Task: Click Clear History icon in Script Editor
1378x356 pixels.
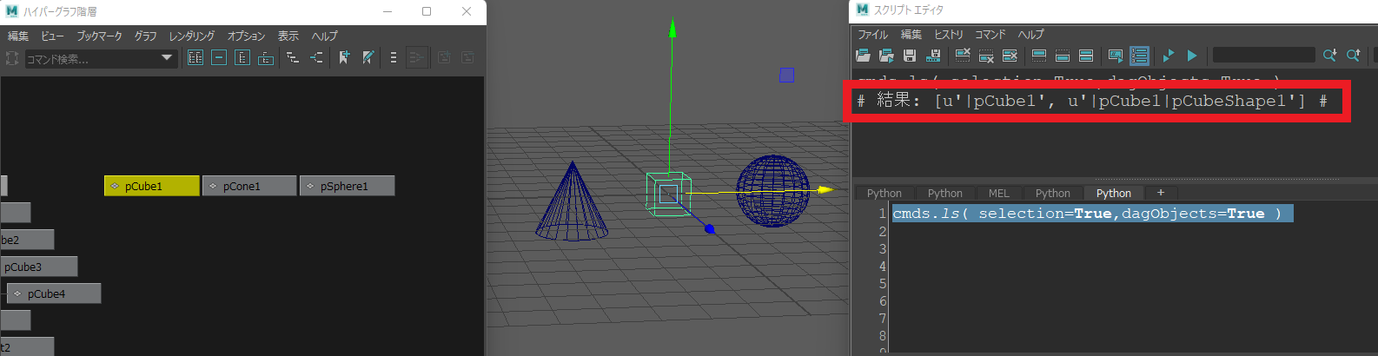Action: tap(963, 56)
